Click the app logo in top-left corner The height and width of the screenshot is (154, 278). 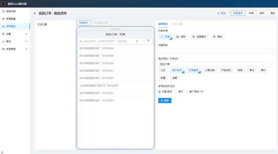[x=3, y=4]
